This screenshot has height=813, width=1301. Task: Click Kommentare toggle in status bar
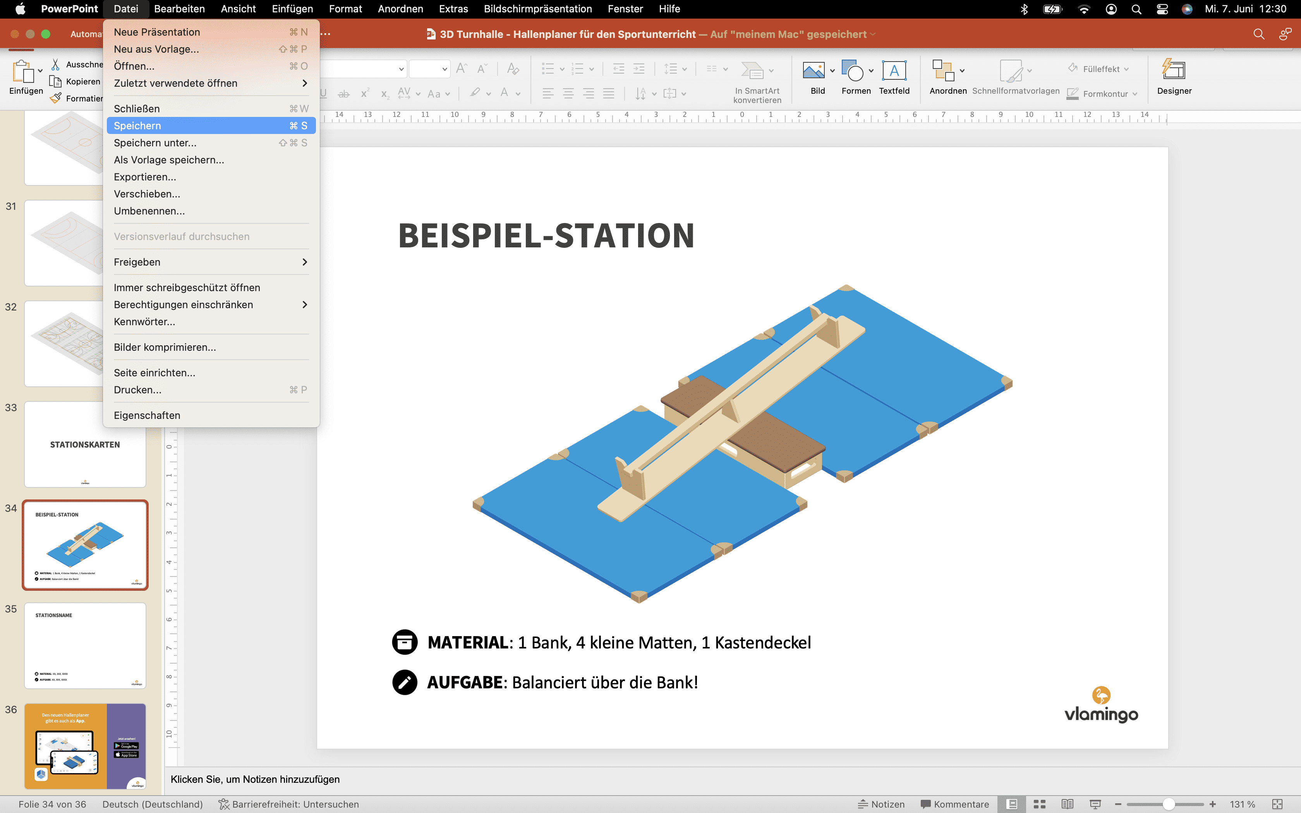[955, 804]
